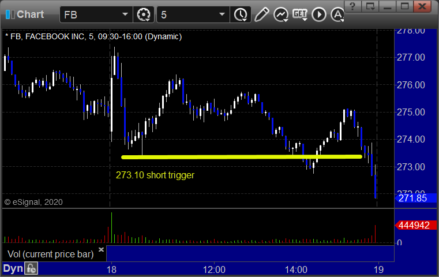The image size is (439, 277).
Task: Click the chart settings gear icon
Action: (x=144, y=14)
